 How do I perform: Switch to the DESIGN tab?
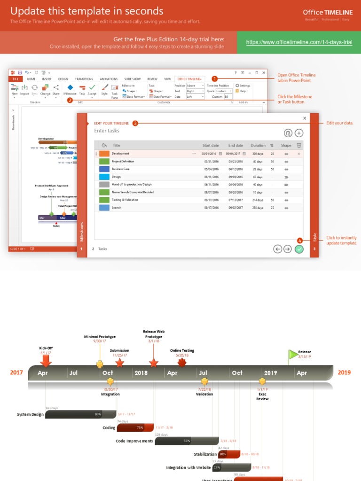(x=63, y=79)
